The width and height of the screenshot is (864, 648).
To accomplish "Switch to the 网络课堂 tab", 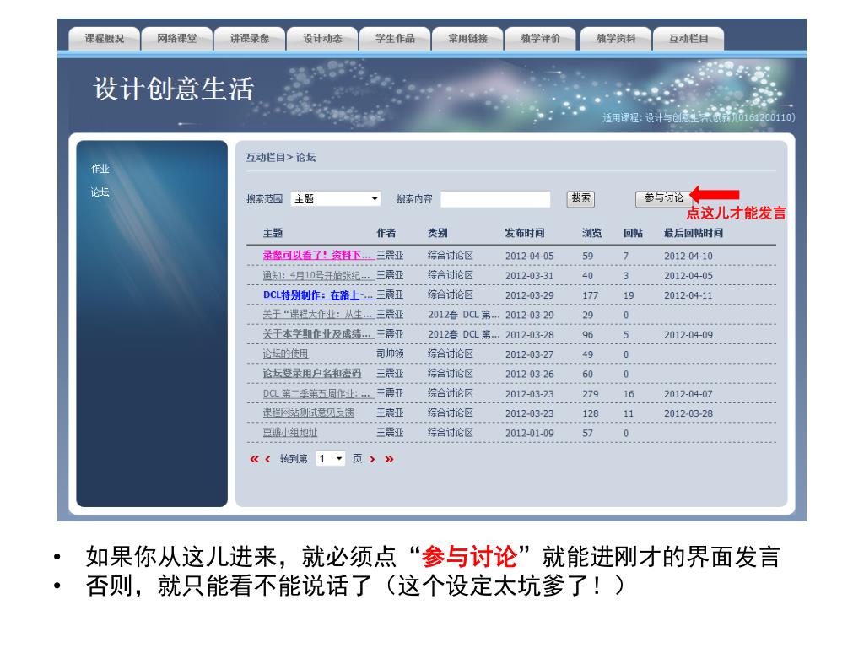I will [x=177, y=39].
